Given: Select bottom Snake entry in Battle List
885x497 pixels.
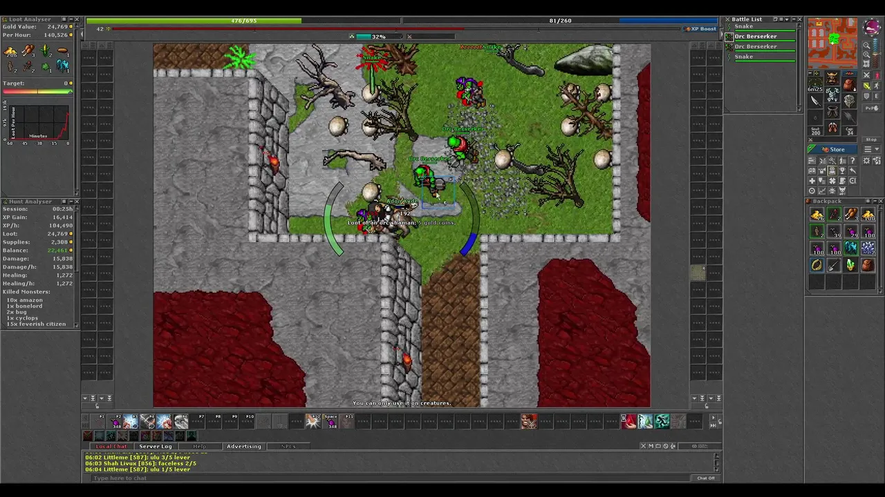Looking at the screenshot, I should [x=760, y=57].
